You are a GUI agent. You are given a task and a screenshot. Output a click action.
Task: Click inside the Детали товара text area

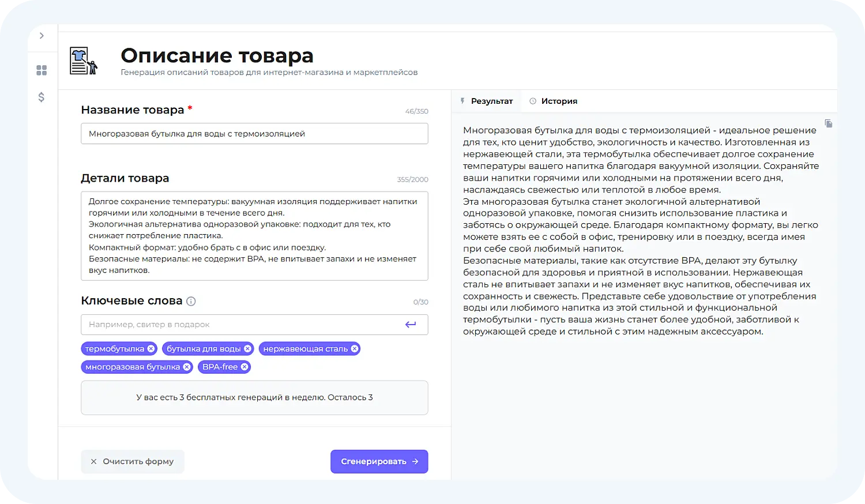[254, 235]
